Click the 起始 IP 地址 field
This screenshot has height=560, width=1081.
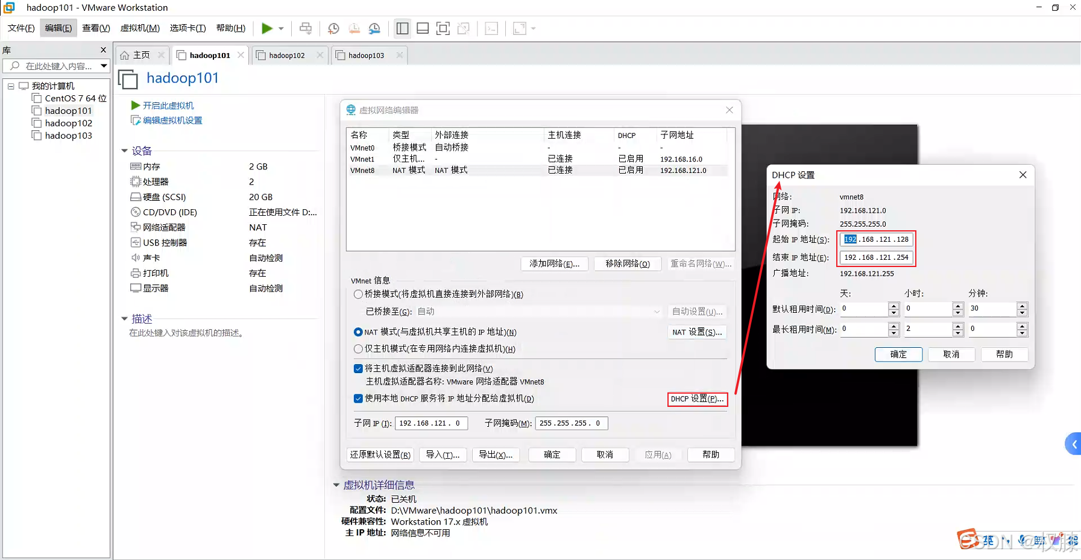(x=876, y=239)
